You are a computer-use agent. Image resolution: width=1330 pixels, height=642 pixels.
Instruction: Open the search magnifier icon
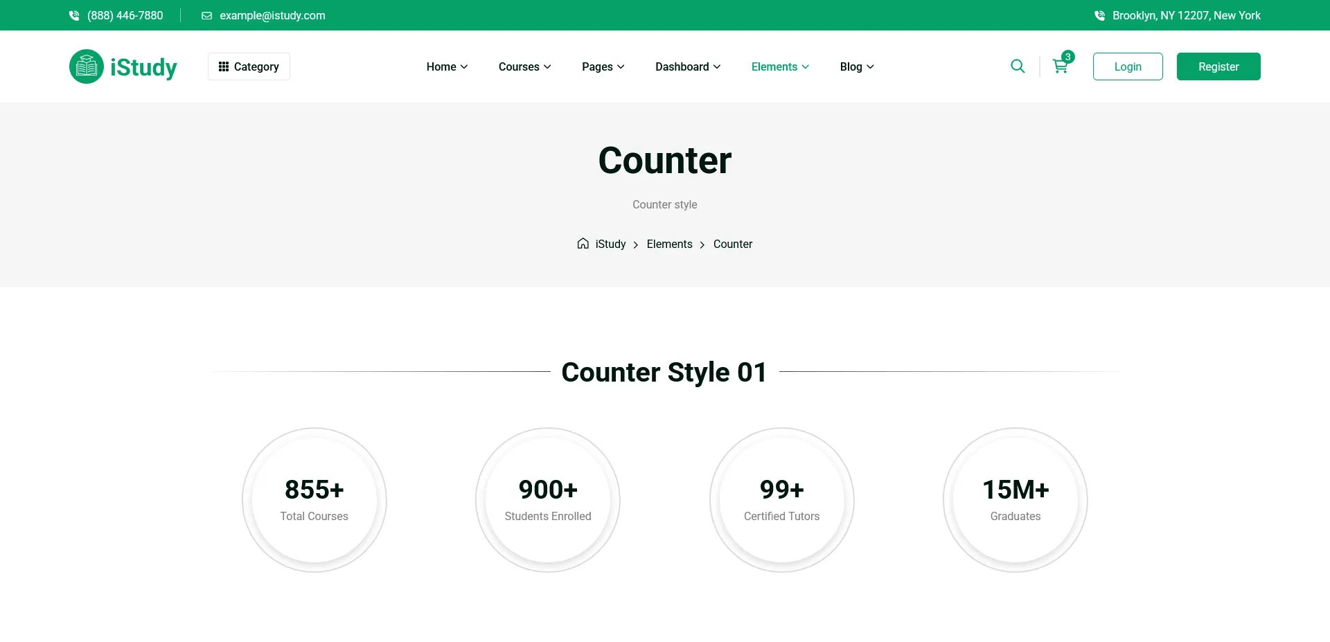(x=1018, y=66)
